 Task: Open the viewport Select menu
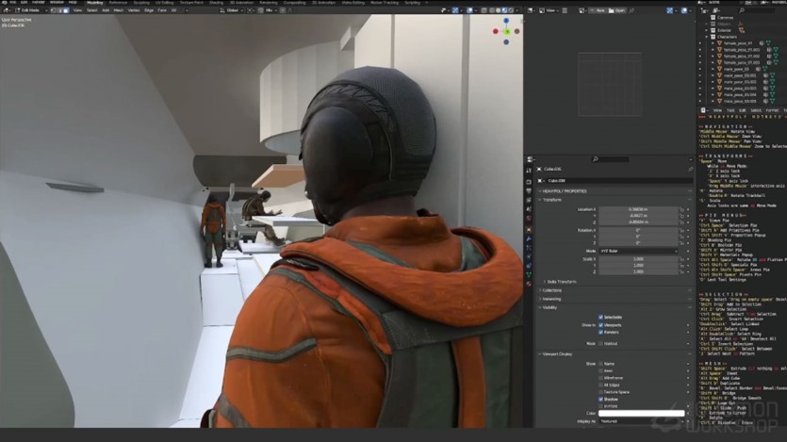click(x=91, y=10)
